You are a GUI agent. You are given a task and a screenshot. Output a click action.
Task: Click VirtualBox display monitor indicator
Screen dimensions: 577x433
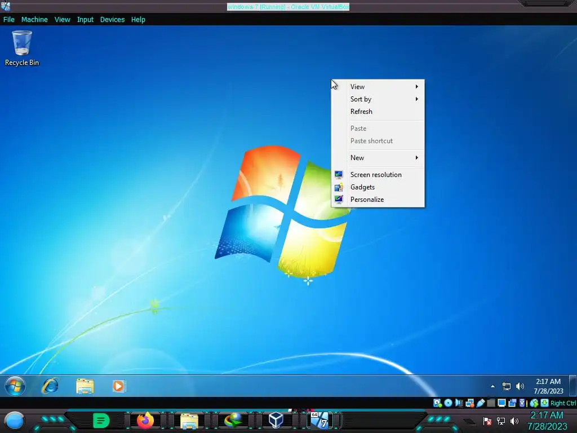(x=501, y=403)
